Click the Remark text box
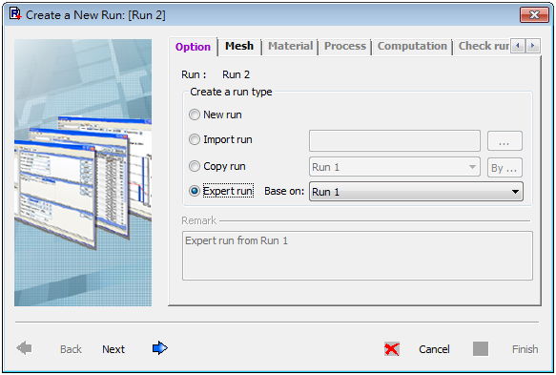The image size is (556, 375). [x=358, y=256]
